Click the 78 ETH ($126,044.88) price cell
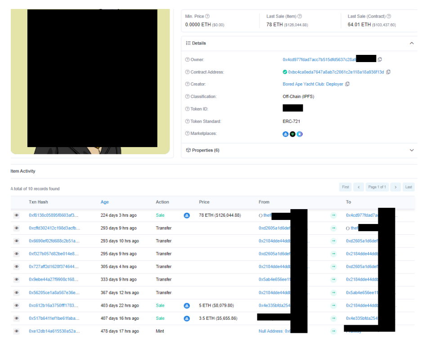 (x=220, y=215)
